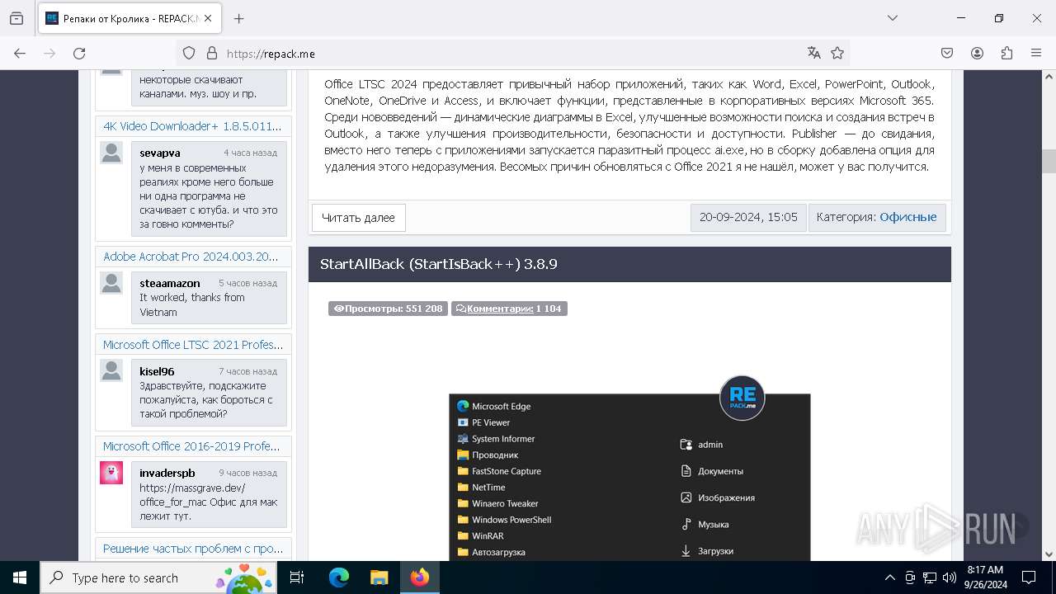
Task: Open Extensions puzzle icon
Action: click(1006, 53)
